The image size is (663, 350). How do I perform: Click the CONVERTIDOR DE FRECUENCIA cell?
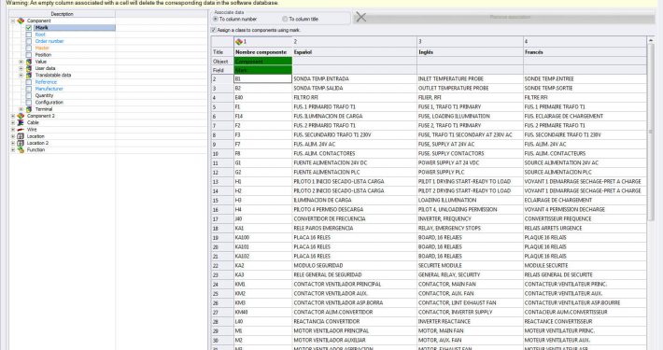tap(354, 218)
